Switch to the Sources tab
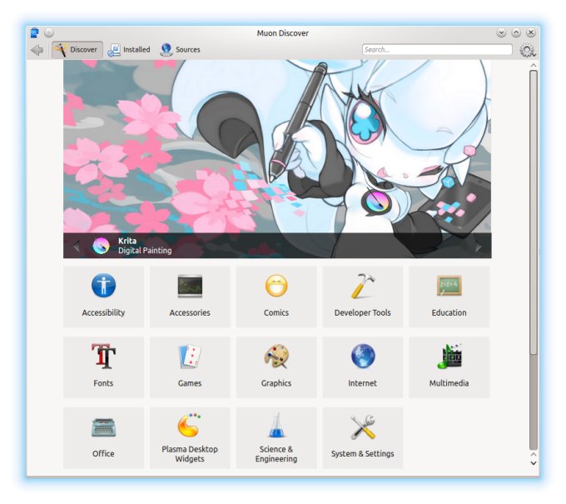The height and width of the screenshot is (504, 566). pos(180,50)
